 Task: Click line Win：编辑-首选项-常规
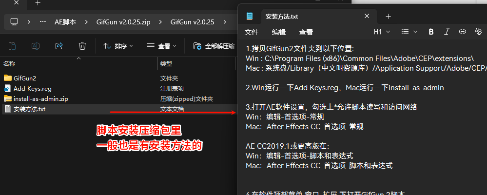click(x=285, y=117)
